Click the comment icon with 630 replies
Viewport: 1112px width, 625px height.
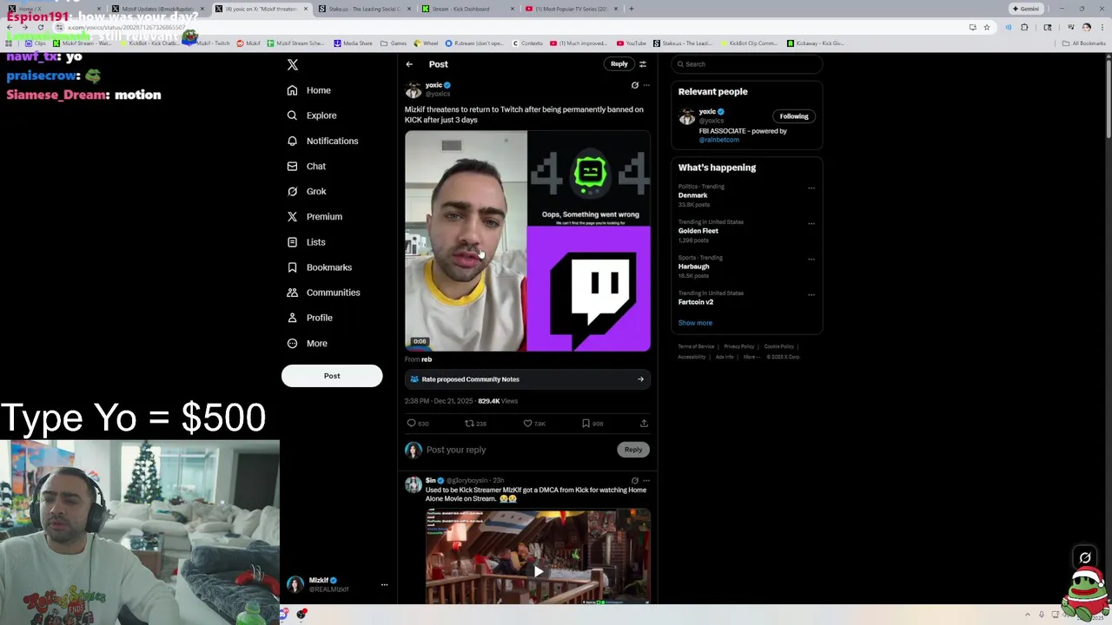coord(411,424)
